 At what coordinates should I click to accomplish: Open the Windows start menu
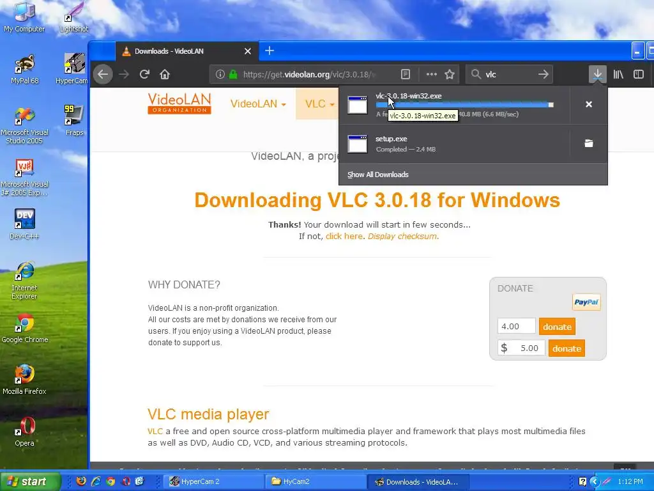[30, 481]
